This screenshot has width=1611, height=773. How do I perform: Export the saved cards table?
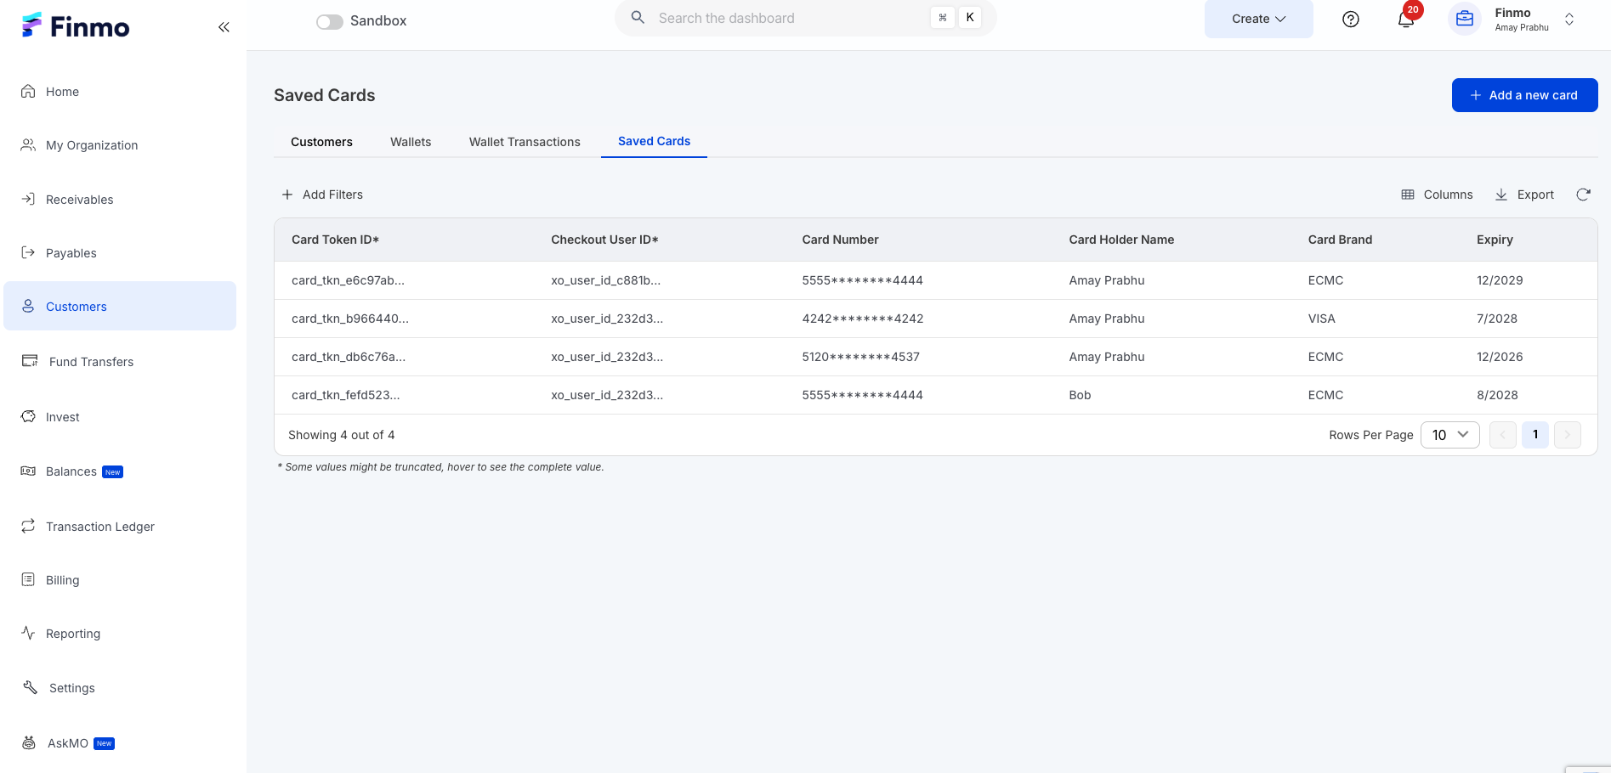(1524, 195)
